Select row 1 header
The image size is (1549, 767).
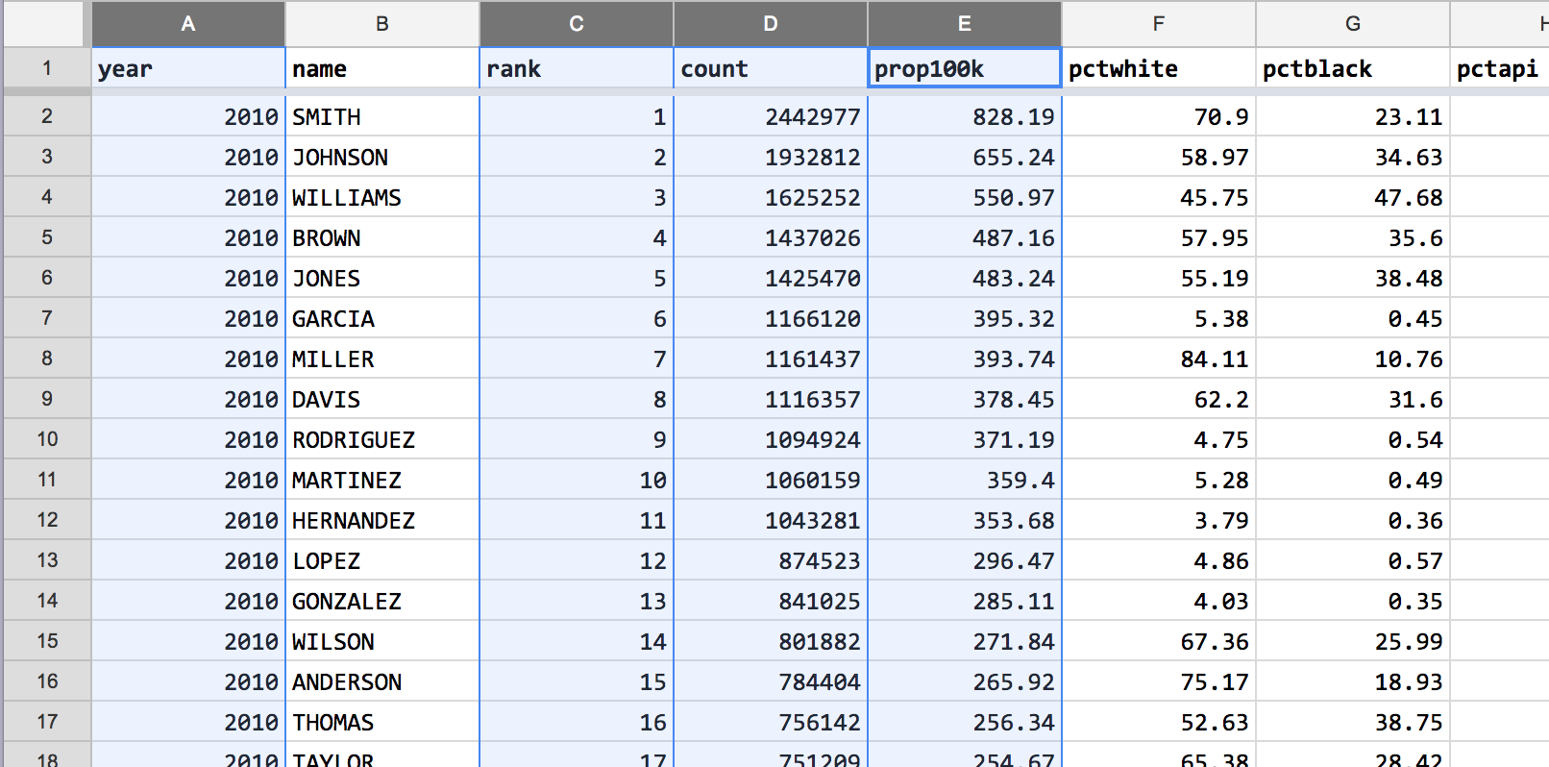click(46, 68)
